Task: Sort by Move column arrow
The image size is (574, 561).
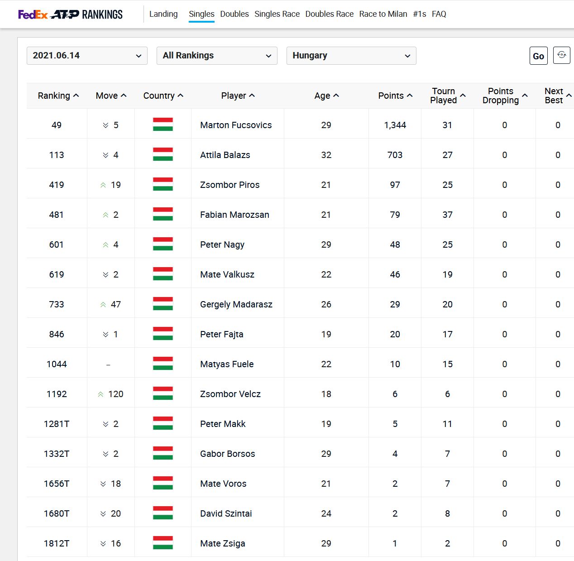Action: 124,96
